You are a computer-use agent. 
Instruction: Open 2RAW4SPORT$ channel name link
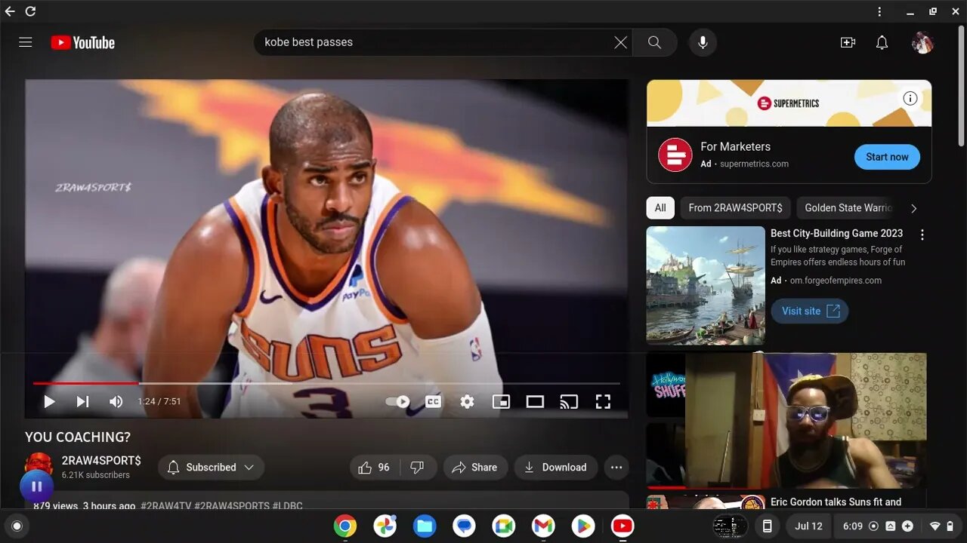coord(101,460)
